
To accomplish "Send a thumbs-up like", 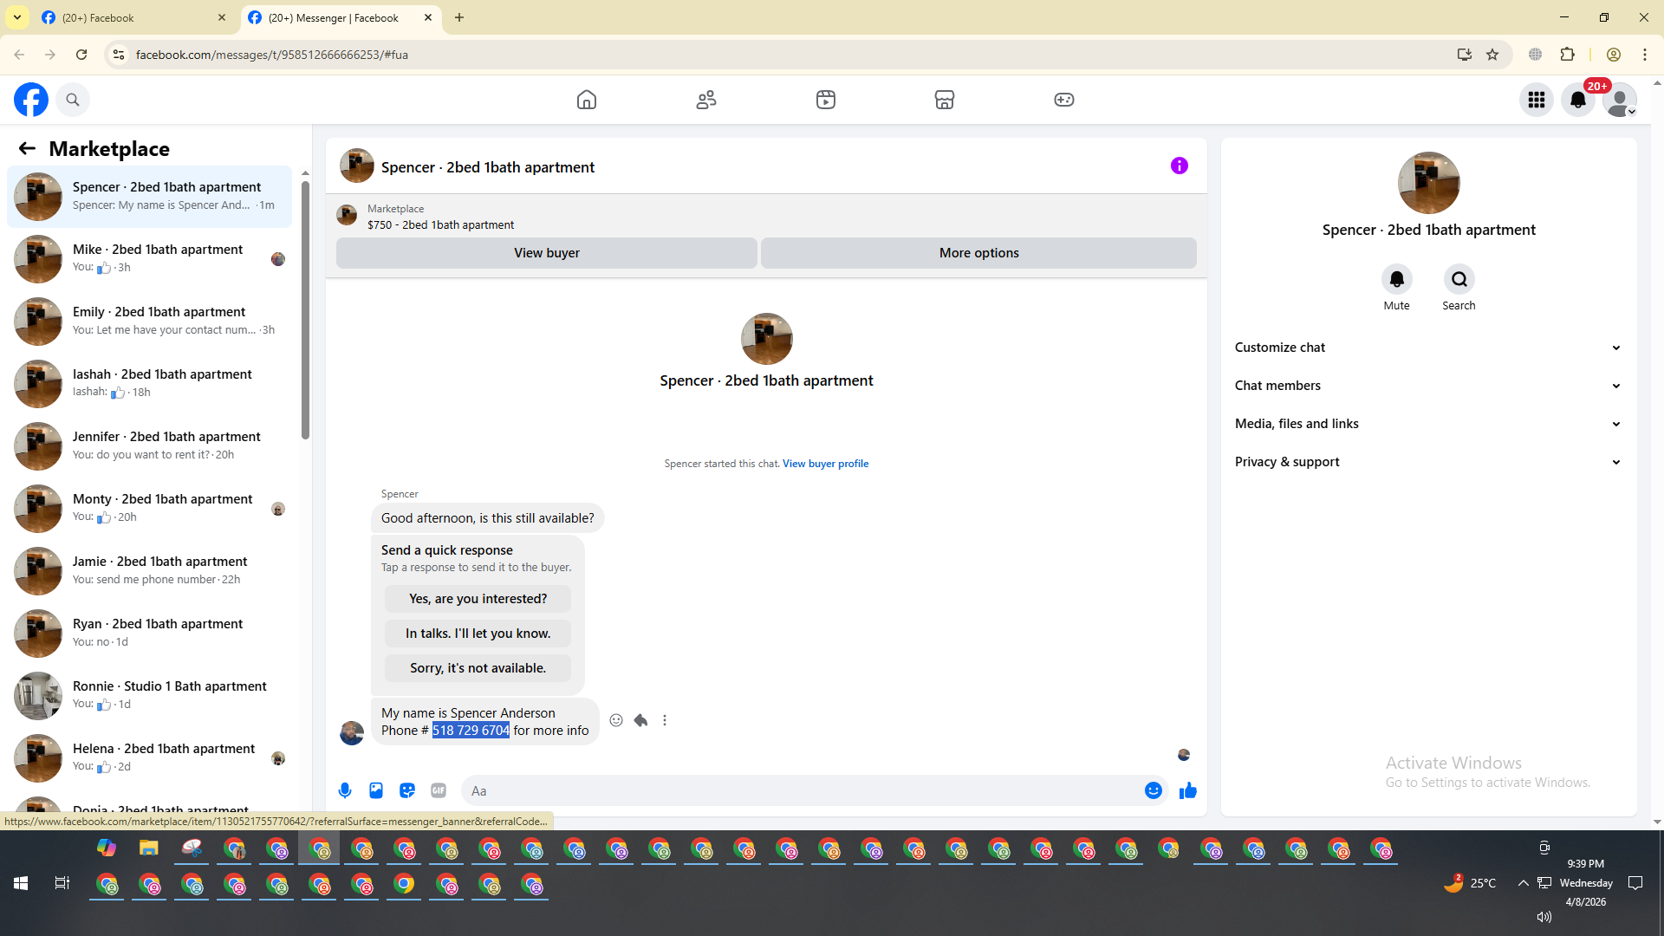I will [1187, 790].
